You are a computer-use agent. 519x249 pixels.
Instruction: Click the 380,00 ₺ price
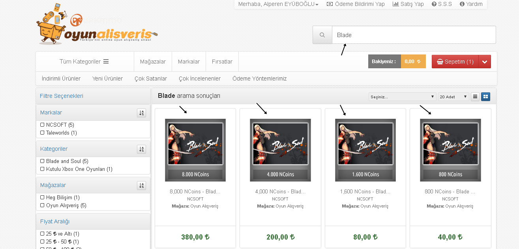(x=195, y=237)
